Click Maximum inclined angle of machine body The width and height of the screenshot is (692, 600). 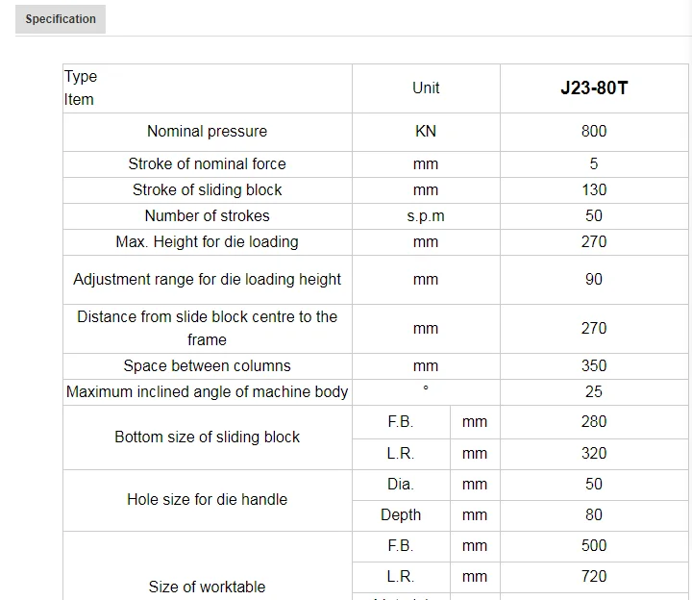pyautogui.click(x=207, y=392)
